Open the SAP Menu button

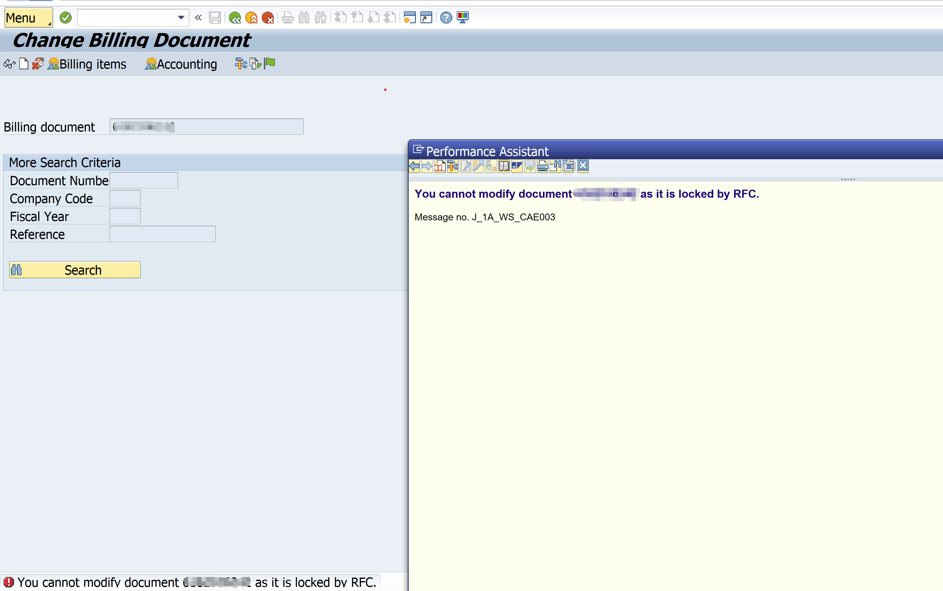(28, 18)
